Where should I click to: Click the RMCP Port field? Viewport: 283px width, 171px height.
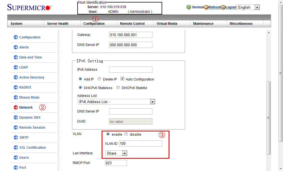(116, 163)
